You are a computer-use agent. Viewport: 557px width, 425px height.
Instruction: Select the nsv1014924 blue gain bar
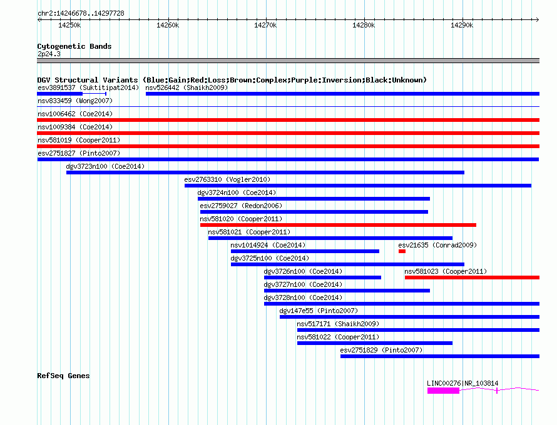pos(305,251)
